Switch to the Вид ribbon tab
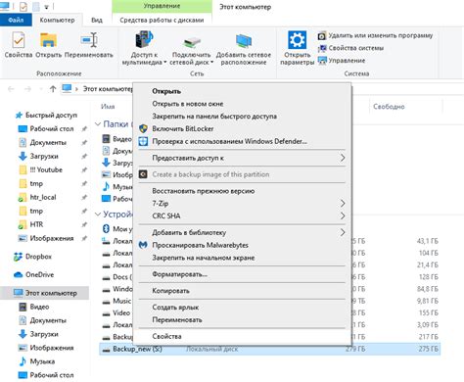The height and width of the screenshot is (382, 464). pyautogui.click(x=97, y=20)
